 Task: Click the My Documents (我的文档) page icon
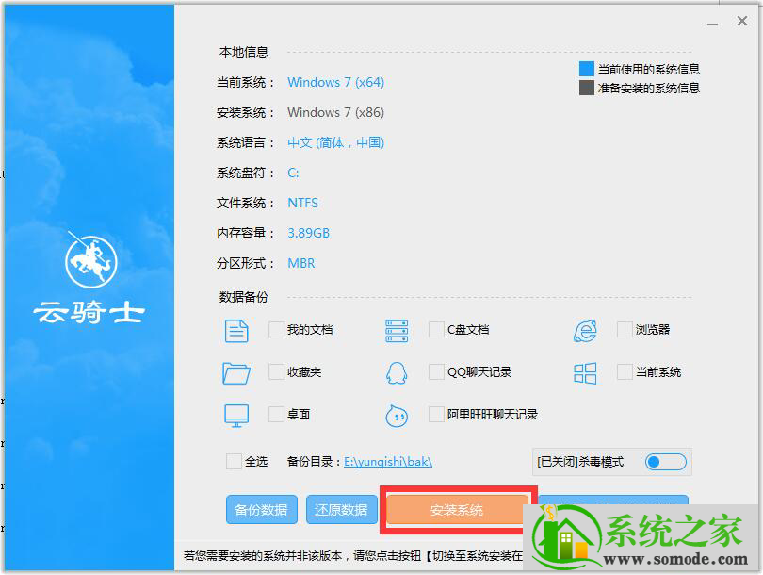click(236, 330)
